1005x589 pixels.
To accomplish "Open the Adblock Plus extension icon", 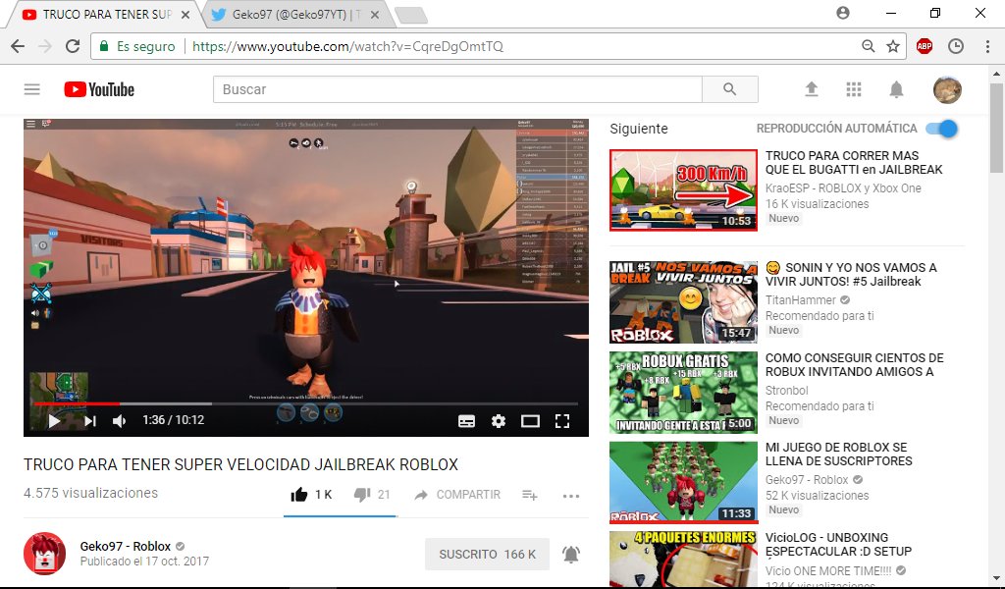I will coord(925,46).
